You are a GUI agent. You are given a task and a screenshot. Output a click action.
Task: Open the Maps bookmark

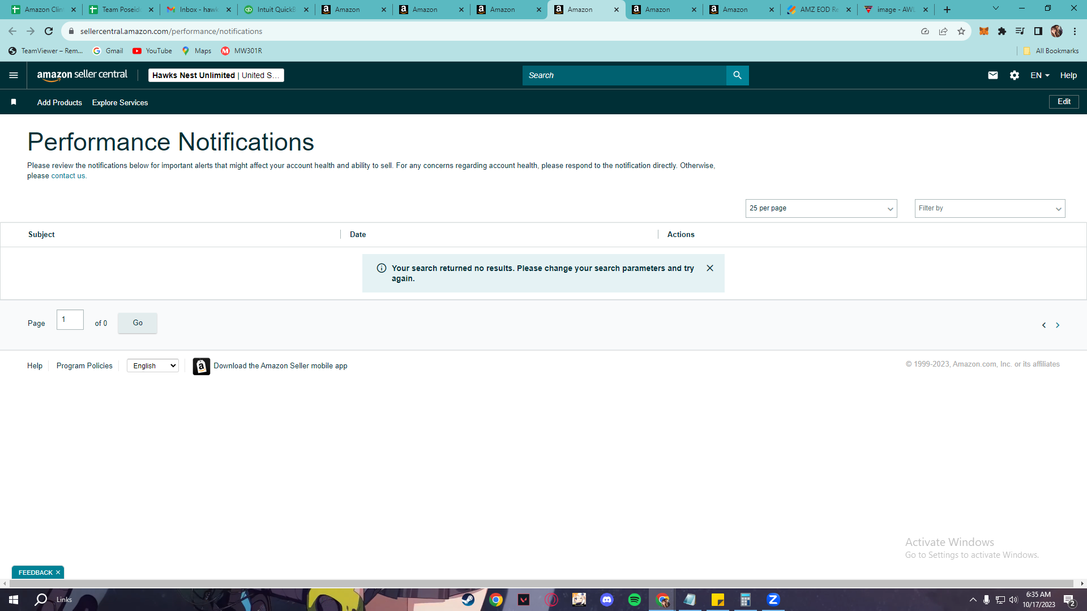[196, 51]
